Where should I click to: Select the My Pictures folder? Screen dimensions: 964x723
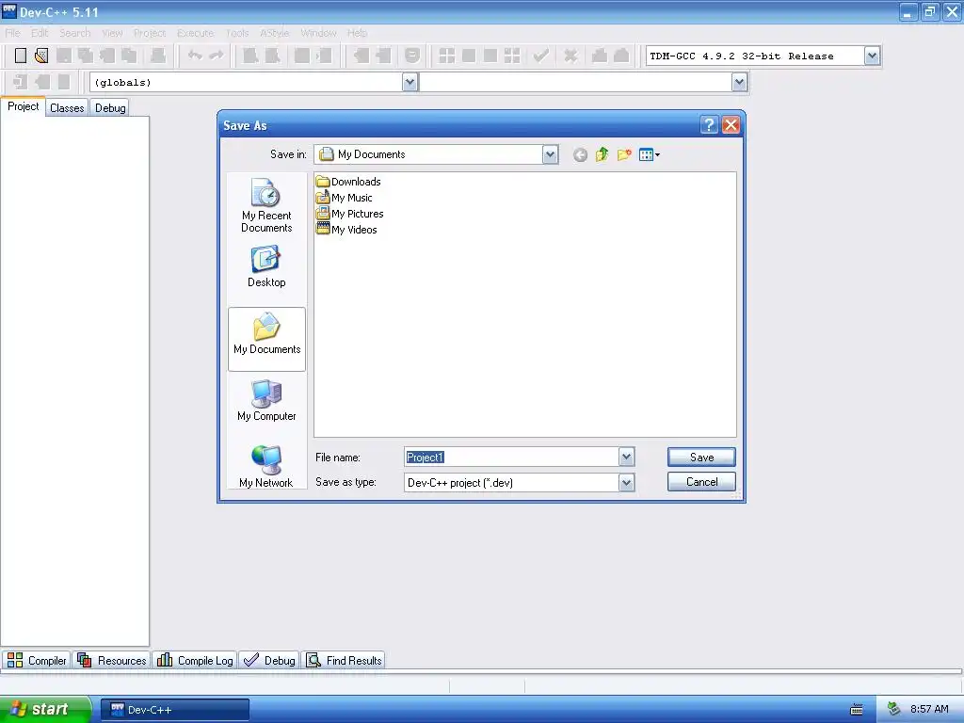[349, 214]
